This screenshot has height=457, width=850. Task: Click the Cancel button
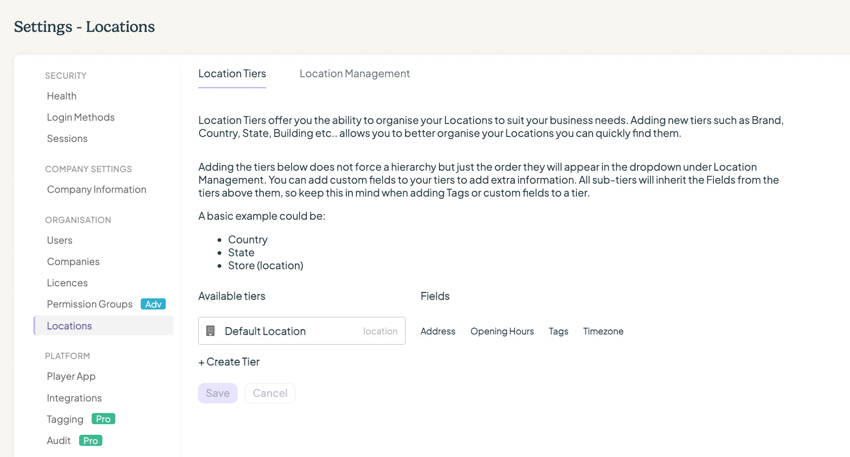(x=270, y=393)
